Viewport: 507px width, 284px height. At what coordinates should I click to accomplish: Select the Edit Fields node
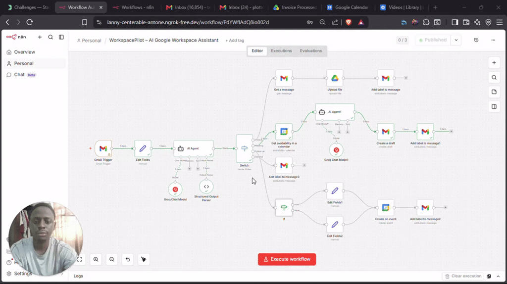143,148
